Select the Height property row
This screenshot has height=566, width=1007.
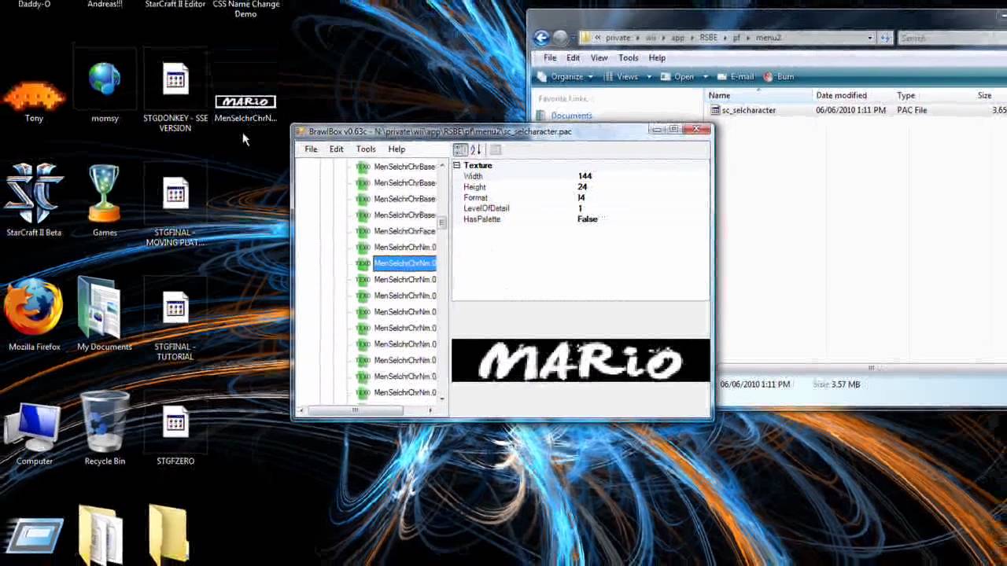581,187
